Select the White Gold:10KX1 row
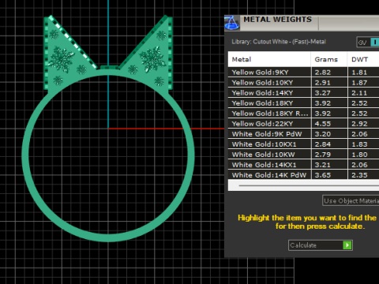 [303, 144]
